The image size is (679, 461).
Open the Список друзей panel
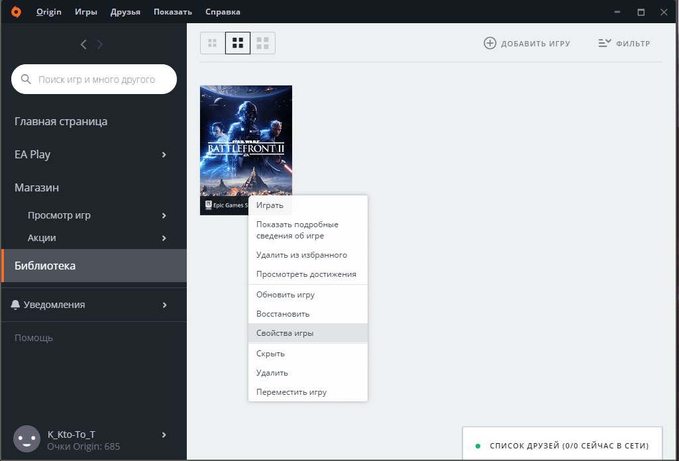point(568,445)
